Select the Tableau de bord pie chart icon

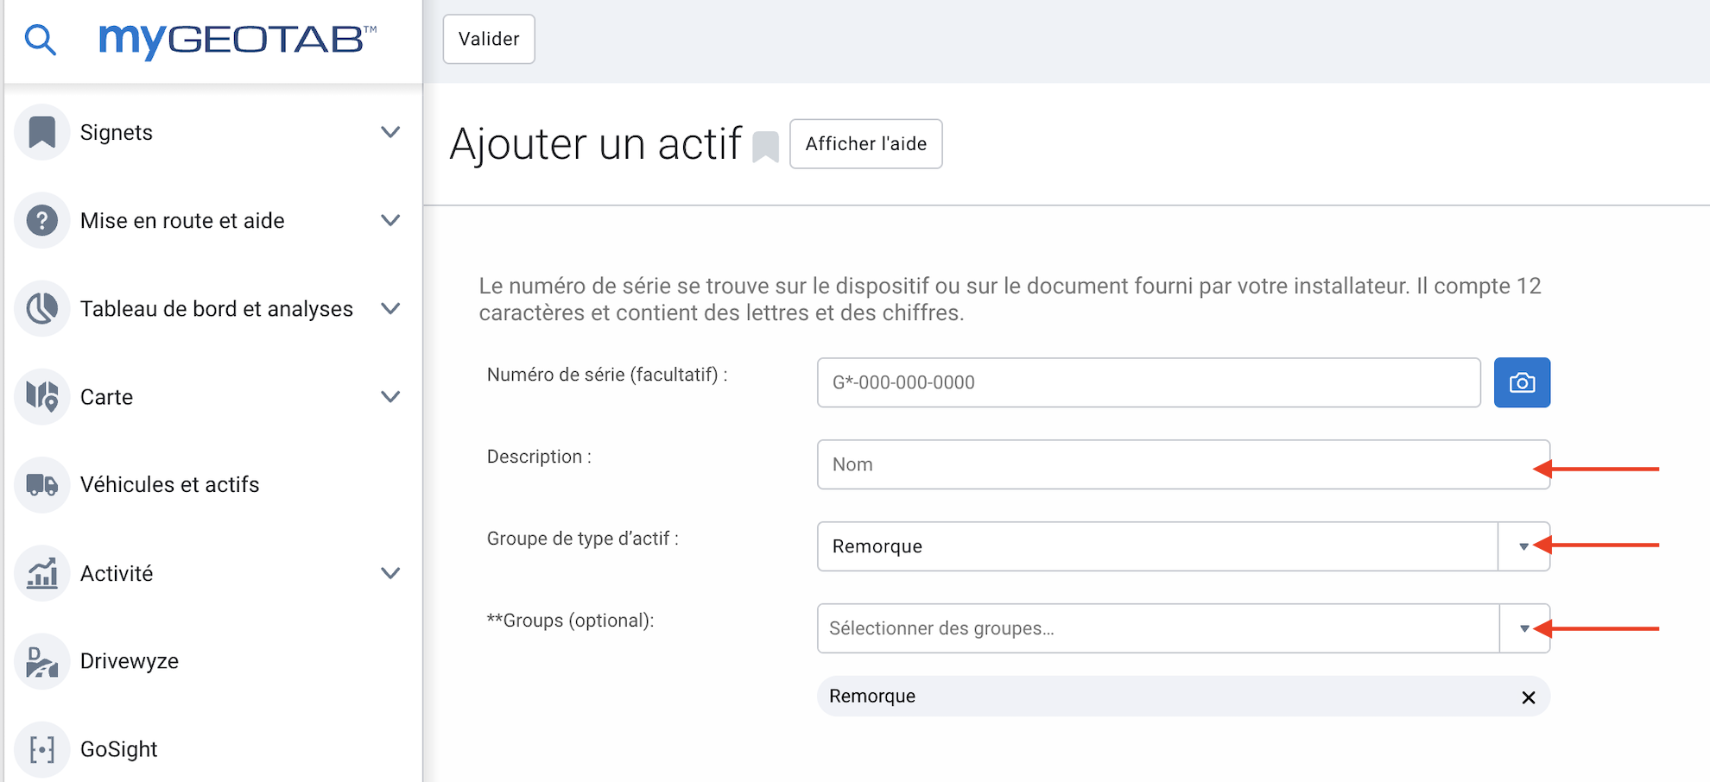[x=41, y=308]
